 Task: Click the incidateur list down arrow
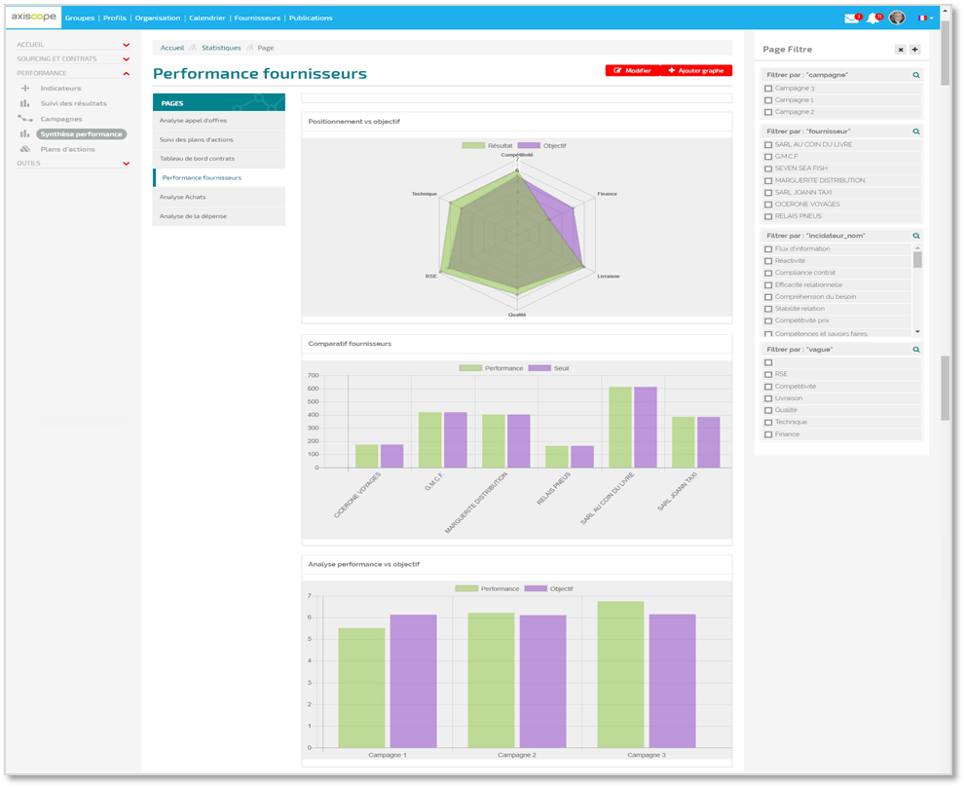917,332
